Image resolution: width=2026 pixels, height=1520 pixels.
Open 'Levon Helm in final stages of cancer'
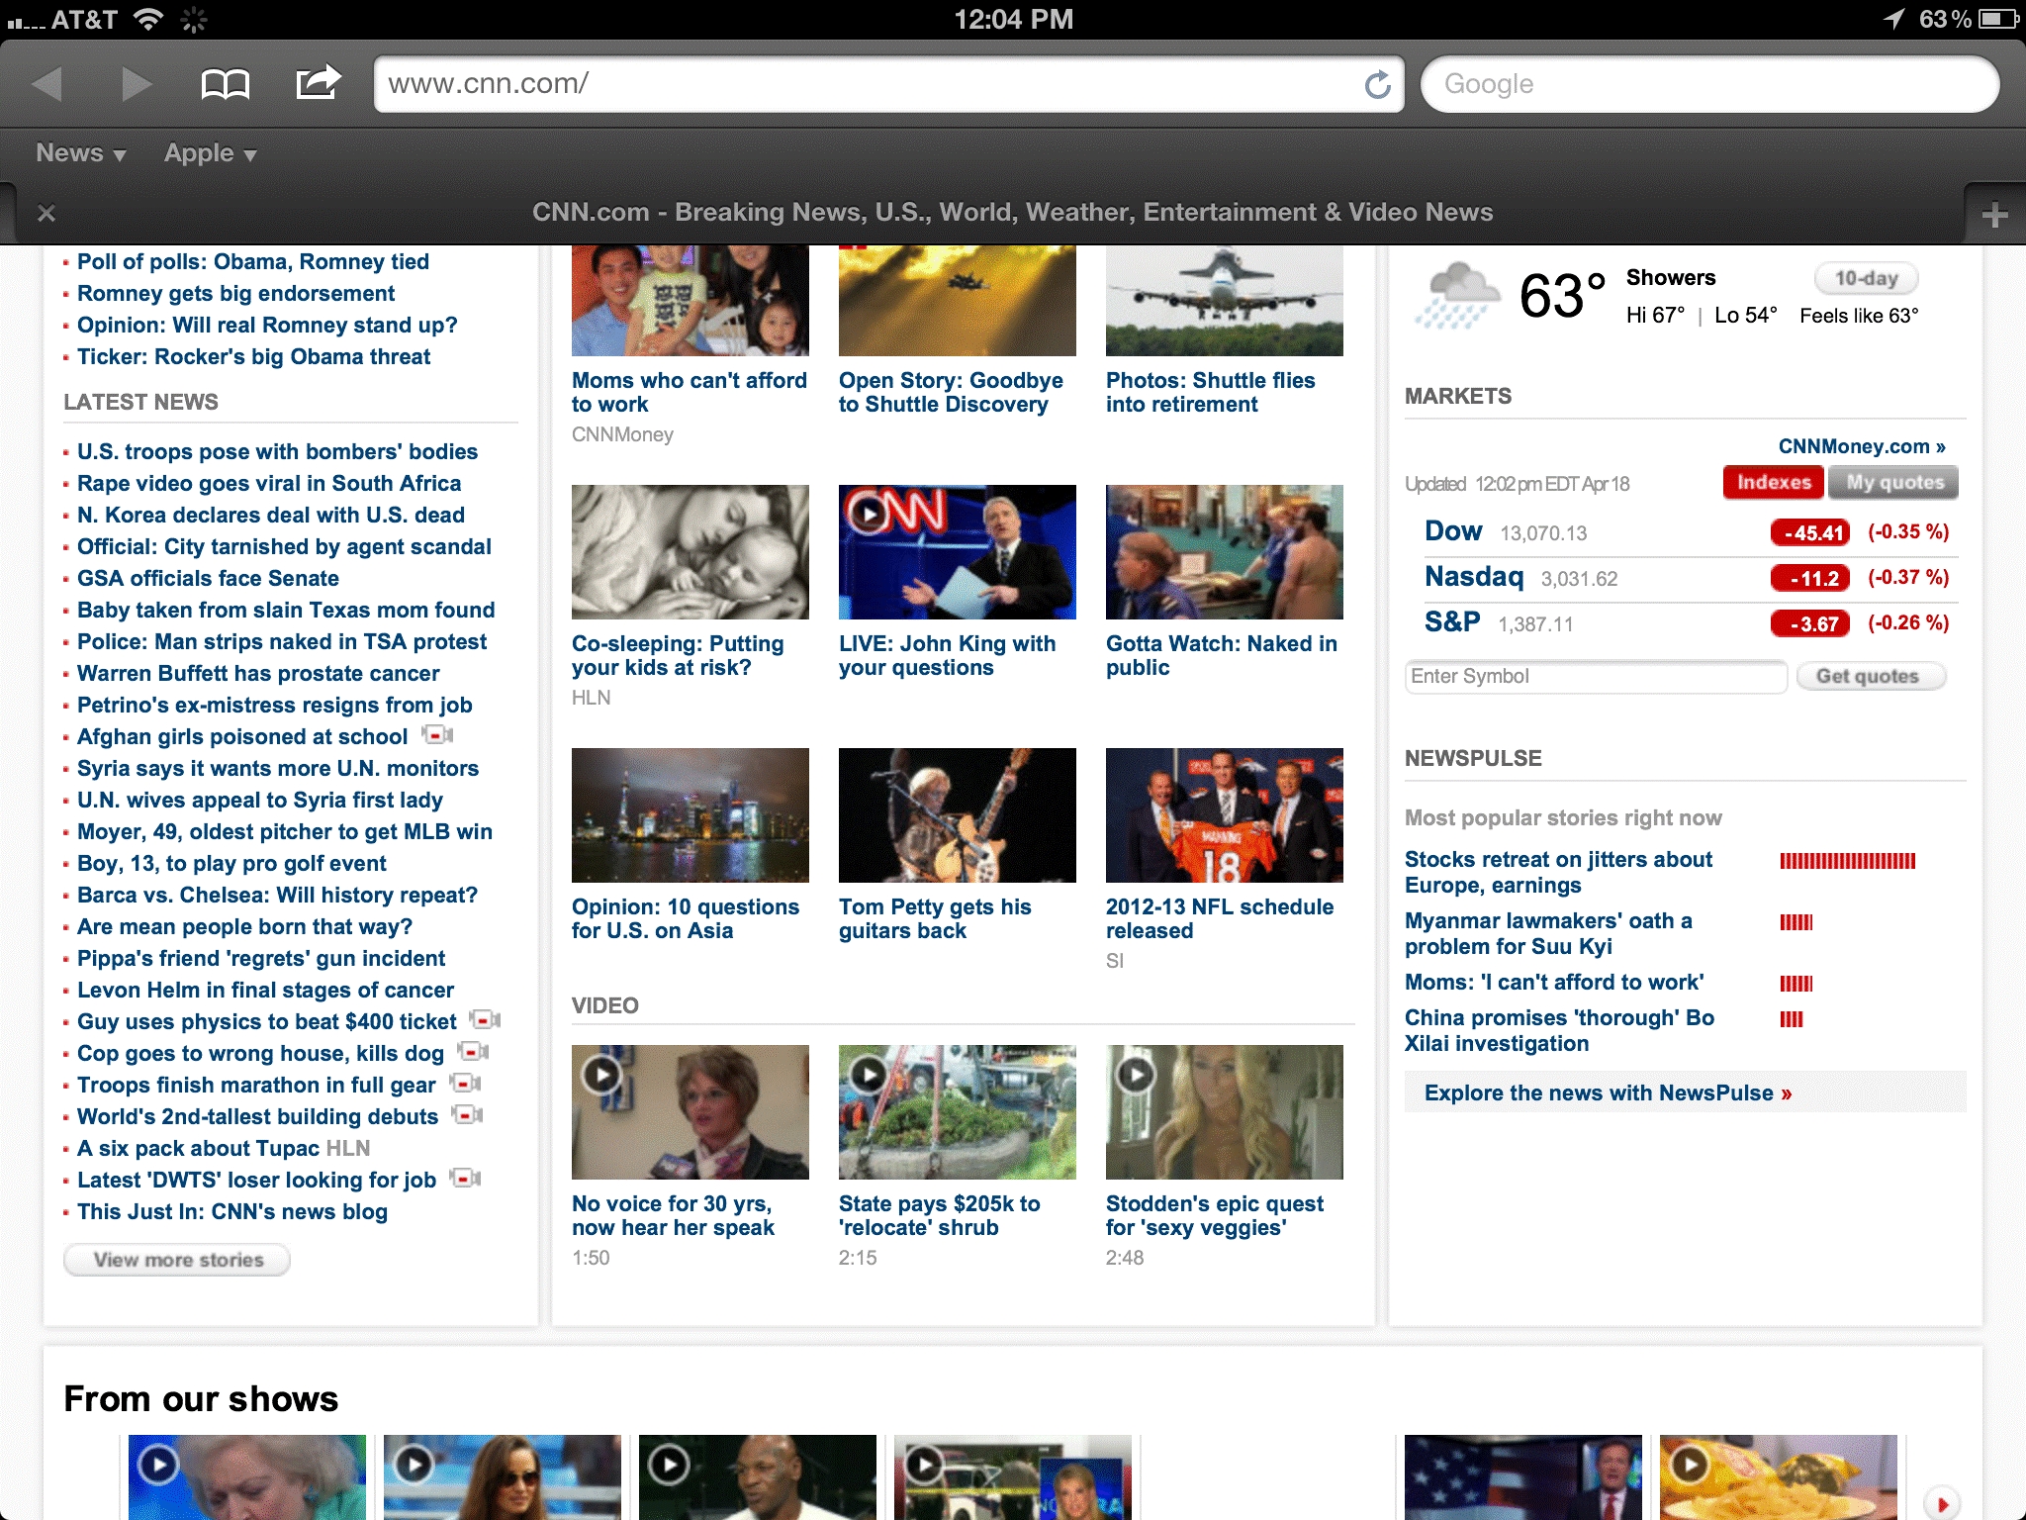pos(265,990)
